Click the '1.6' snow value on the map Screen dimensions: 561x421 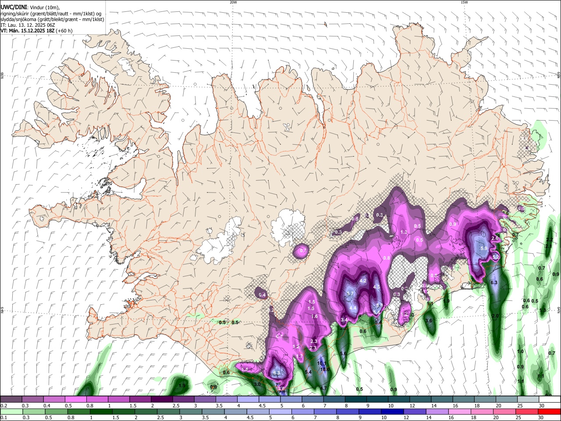(314, 316)
